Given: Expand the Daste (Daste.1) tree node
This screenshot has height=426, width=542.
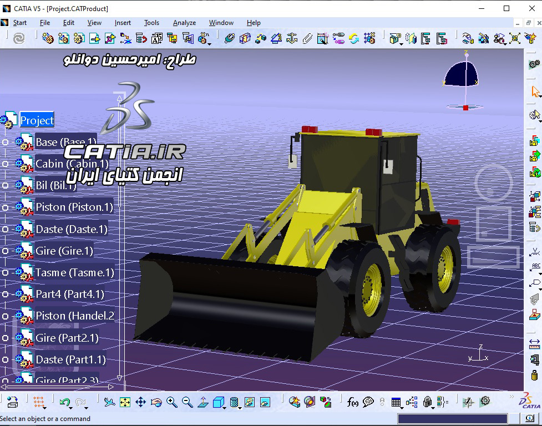Looking at the screenshot, I should pos(5,229).
